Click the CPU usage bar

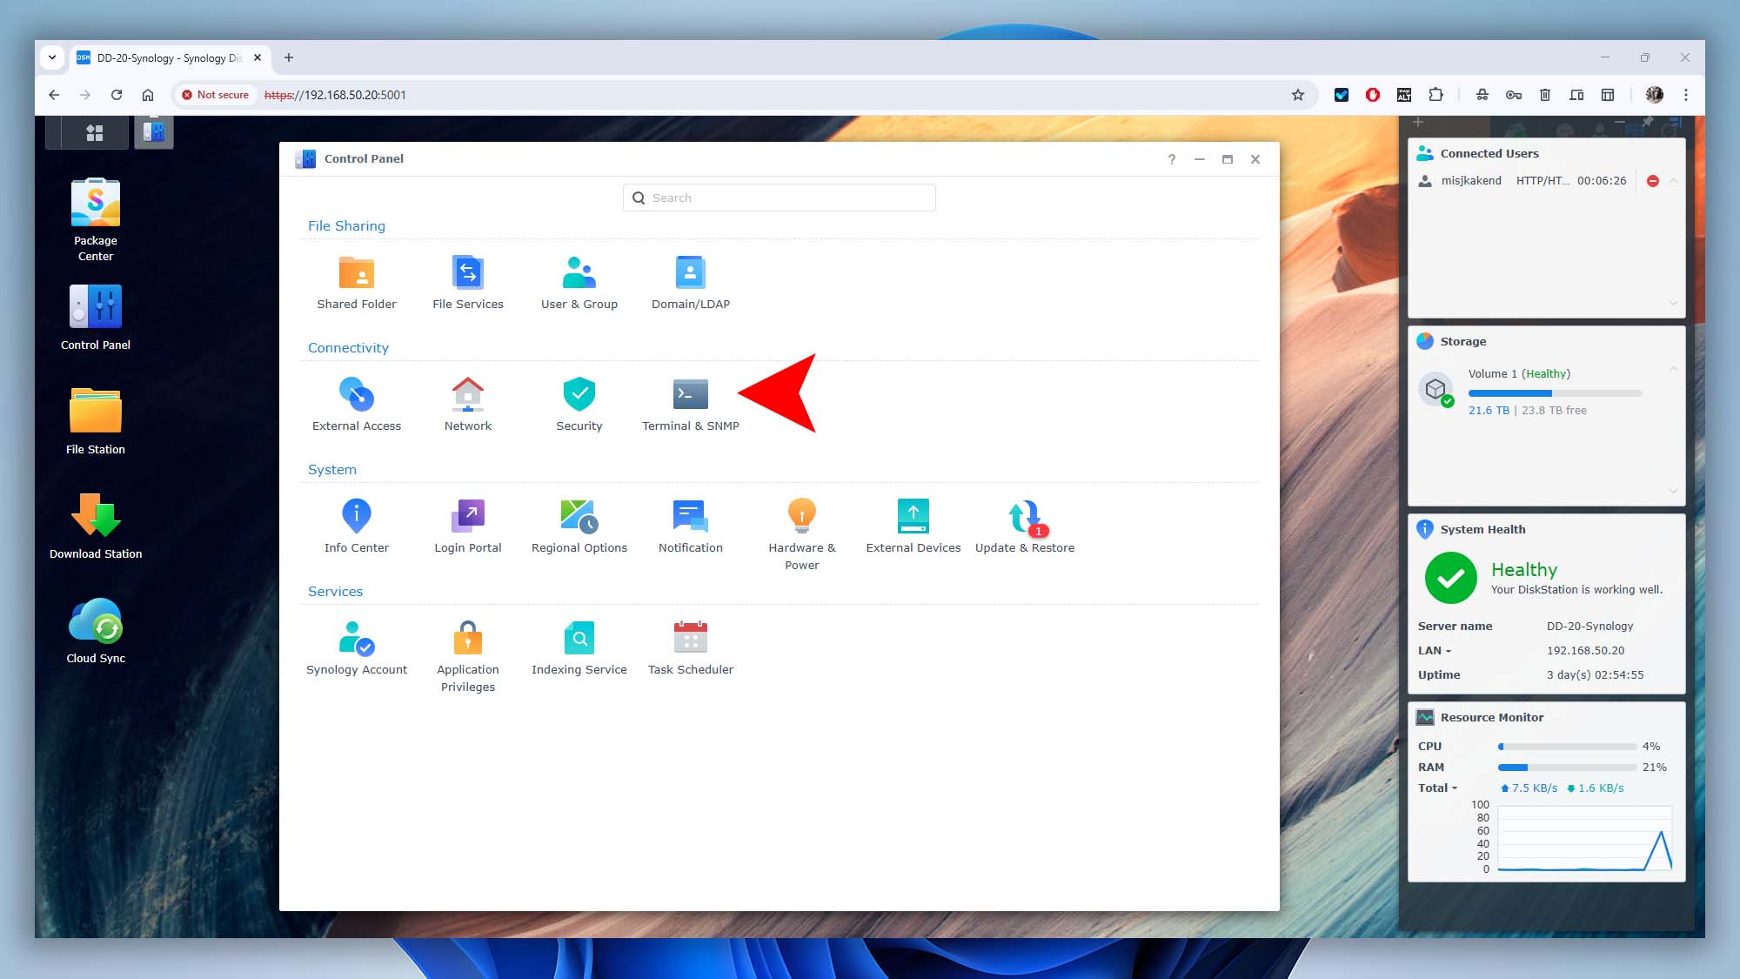pyautogui.click(x=1567, y=747)
